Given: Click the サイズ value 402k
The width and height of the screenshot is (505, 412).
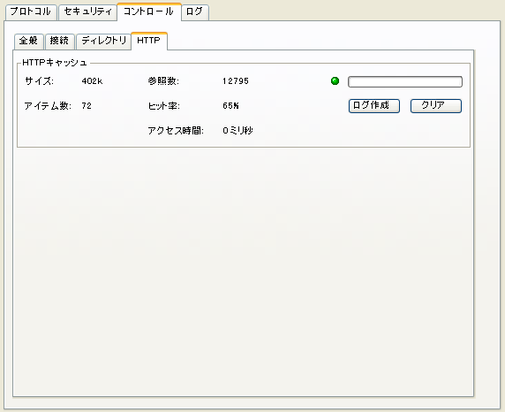Looking at the screenshot, I should coord(92,81).
